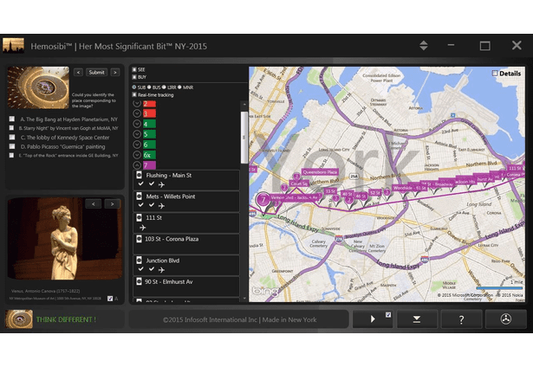The image size is (533, 367).
Task: Click the station icon beside 103 St - Corona Plaza
Action: click(x=139, y=239)
